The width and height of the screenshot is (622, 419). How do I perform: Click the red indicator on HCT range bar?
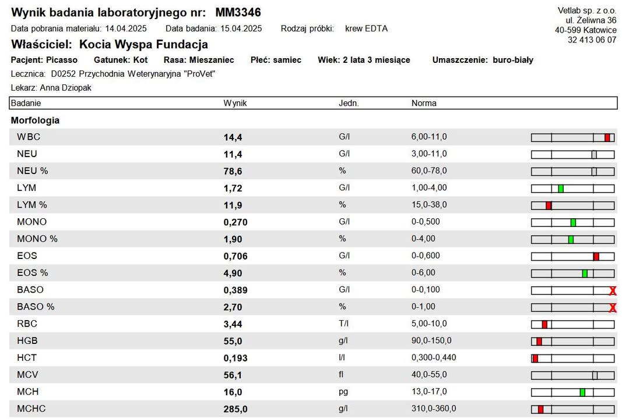click(535, 358)
